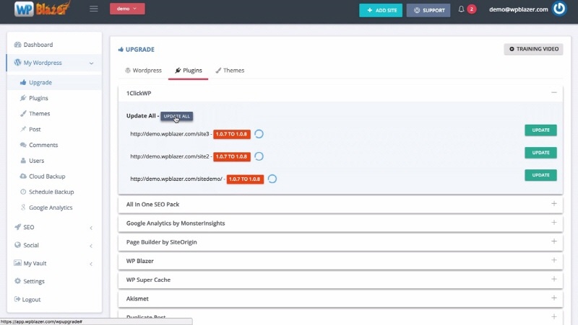
Task: Open the demo dropdown
Action: [127, 9]
